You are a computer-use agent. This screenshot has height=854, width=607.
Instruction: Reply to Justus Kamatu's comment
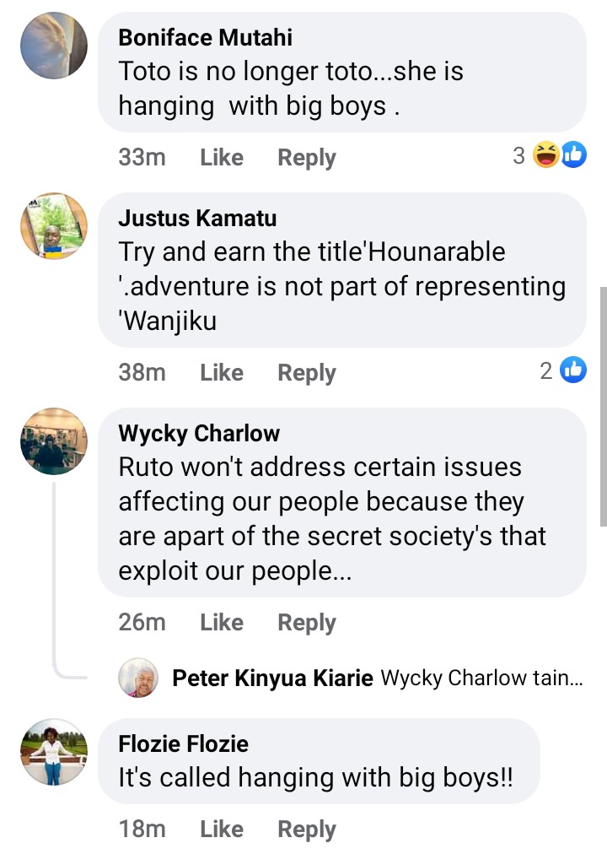307,372
